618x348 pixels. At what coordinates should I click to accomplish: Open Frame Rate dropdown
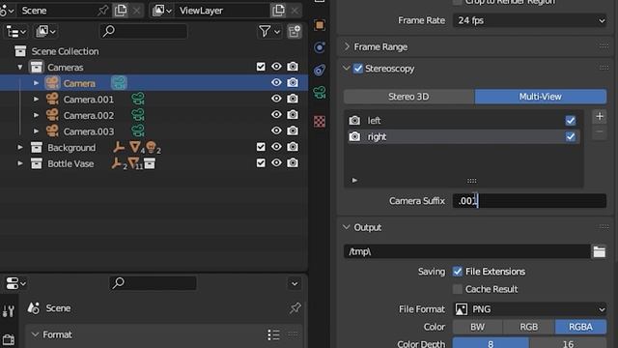pyautogui.click(x=530, y=20)
